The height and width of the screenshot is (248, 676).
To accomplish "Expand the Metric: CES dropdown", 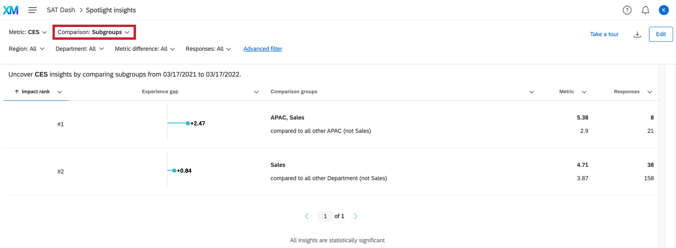I will point(28,32).
